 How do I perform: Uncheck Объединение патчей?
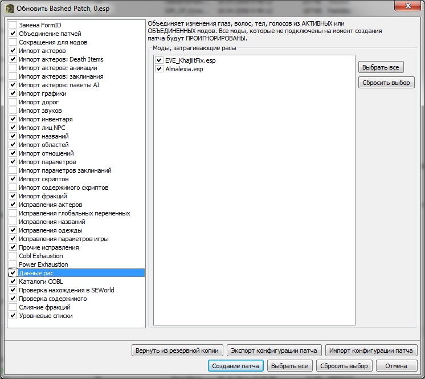tap(13, 34)
